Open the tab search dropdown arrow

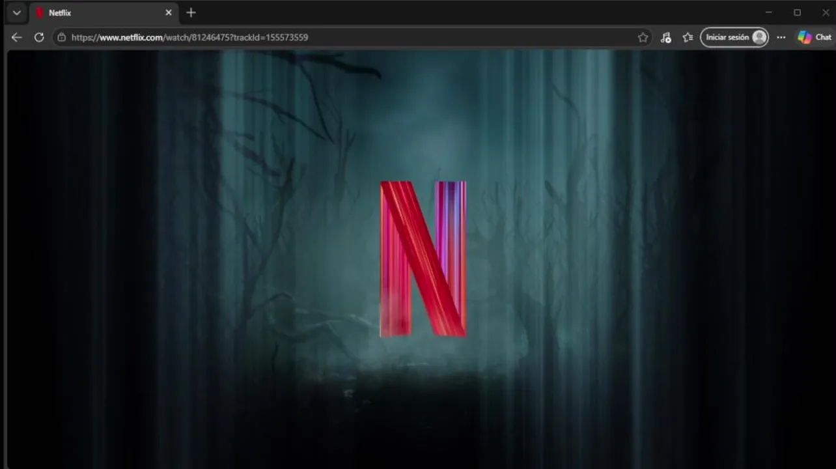(17, 13)
